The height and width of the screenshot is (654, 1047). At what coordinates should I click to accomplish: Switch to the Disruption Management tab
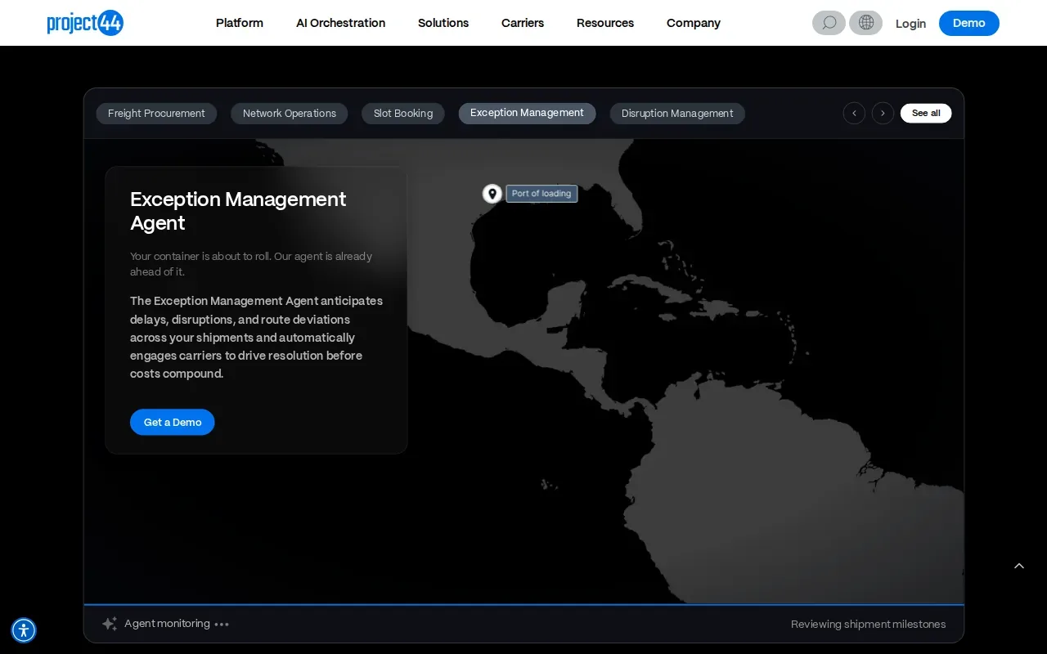(677, 114)
